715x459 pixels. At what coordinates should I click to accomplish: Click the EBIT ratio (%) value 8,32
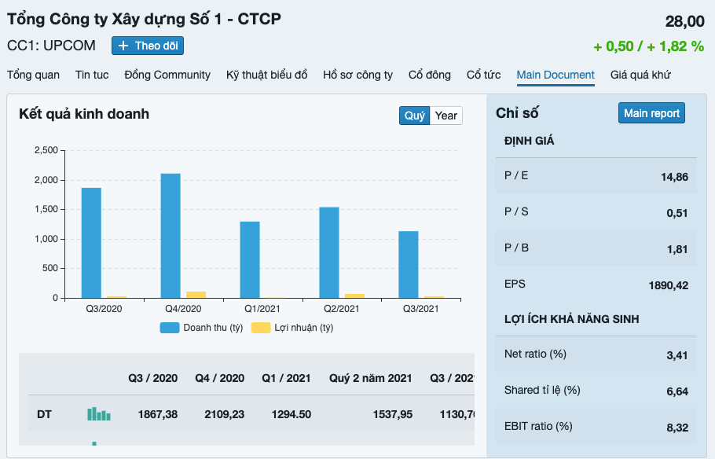tap(677, 428)
